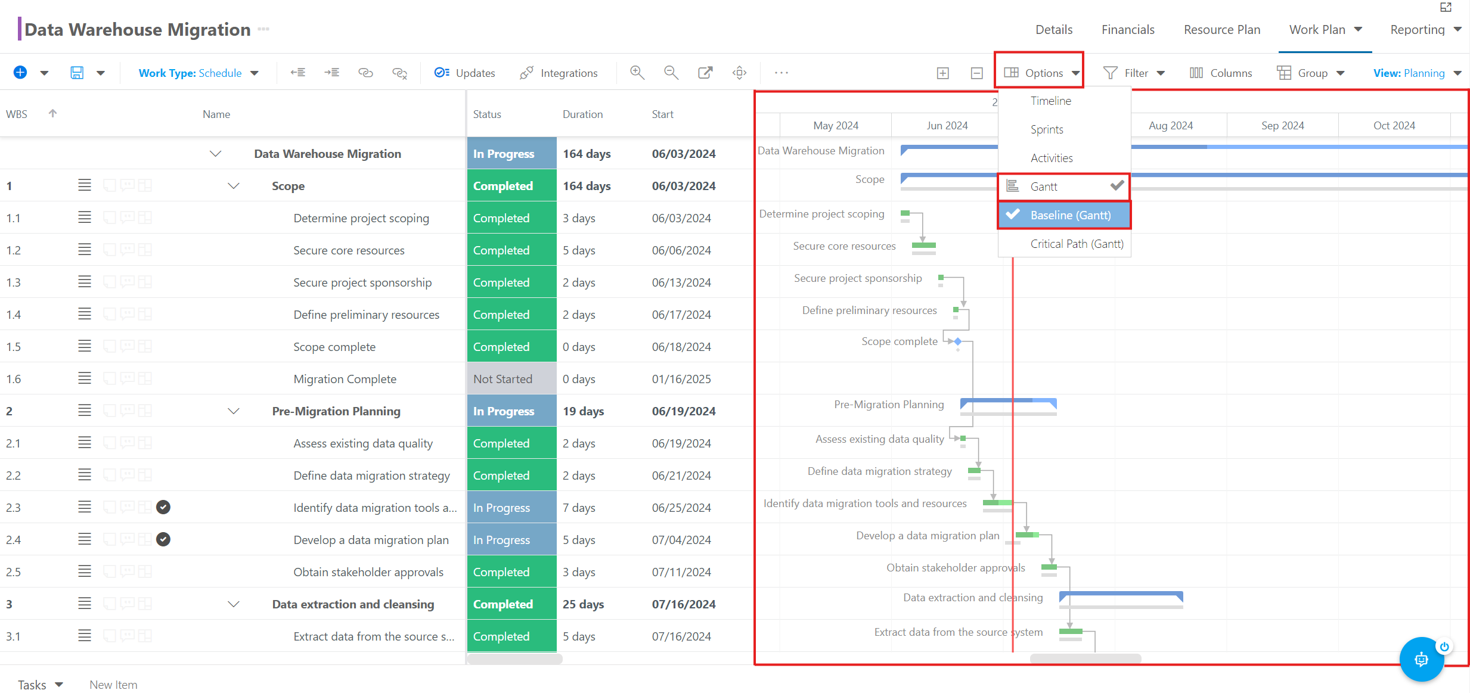Collapse the Data Warehouse Migration root row
This screenshot has width=1470, height=693.
[216, 154]
